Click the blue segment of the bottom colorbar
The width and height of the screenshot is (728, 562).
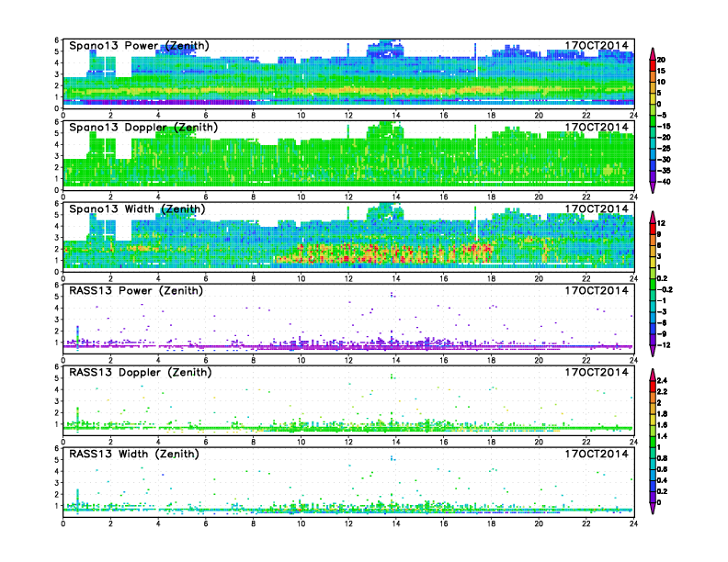[653, 486]
